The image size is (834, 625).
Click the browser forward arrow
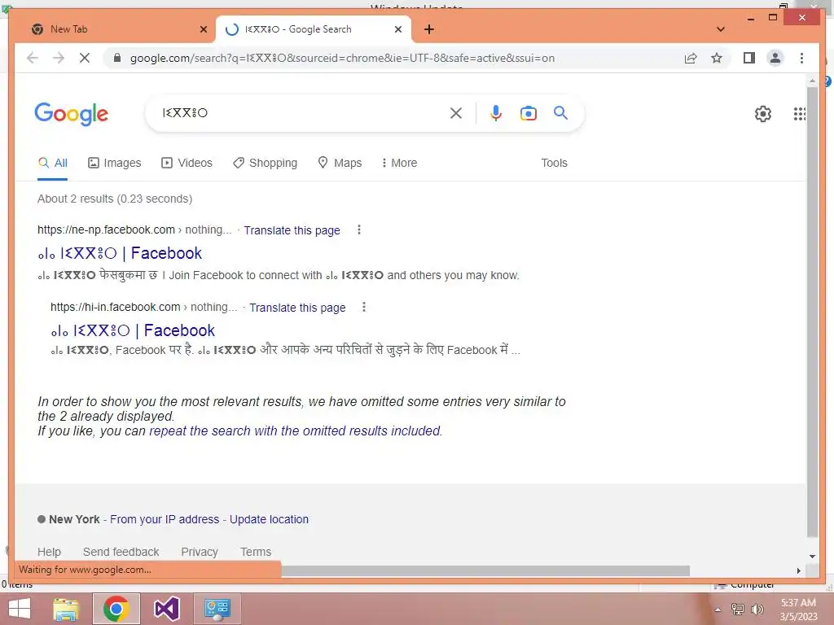[x=59, y=58]
